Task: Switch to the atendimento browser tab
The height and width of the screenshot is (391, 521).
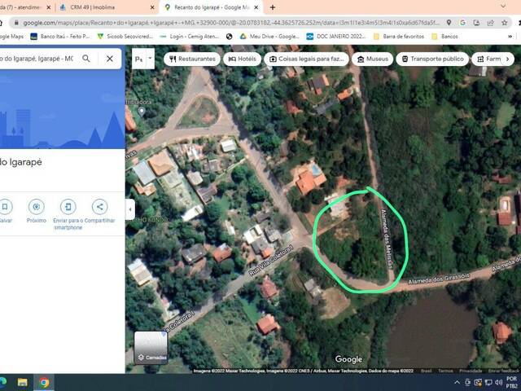Action: (20, 7)
